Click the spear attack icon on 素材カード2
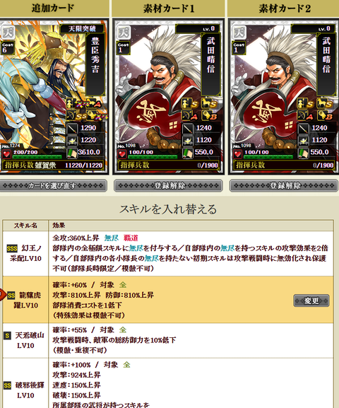339x408 pixels. [x=303, y=128]
